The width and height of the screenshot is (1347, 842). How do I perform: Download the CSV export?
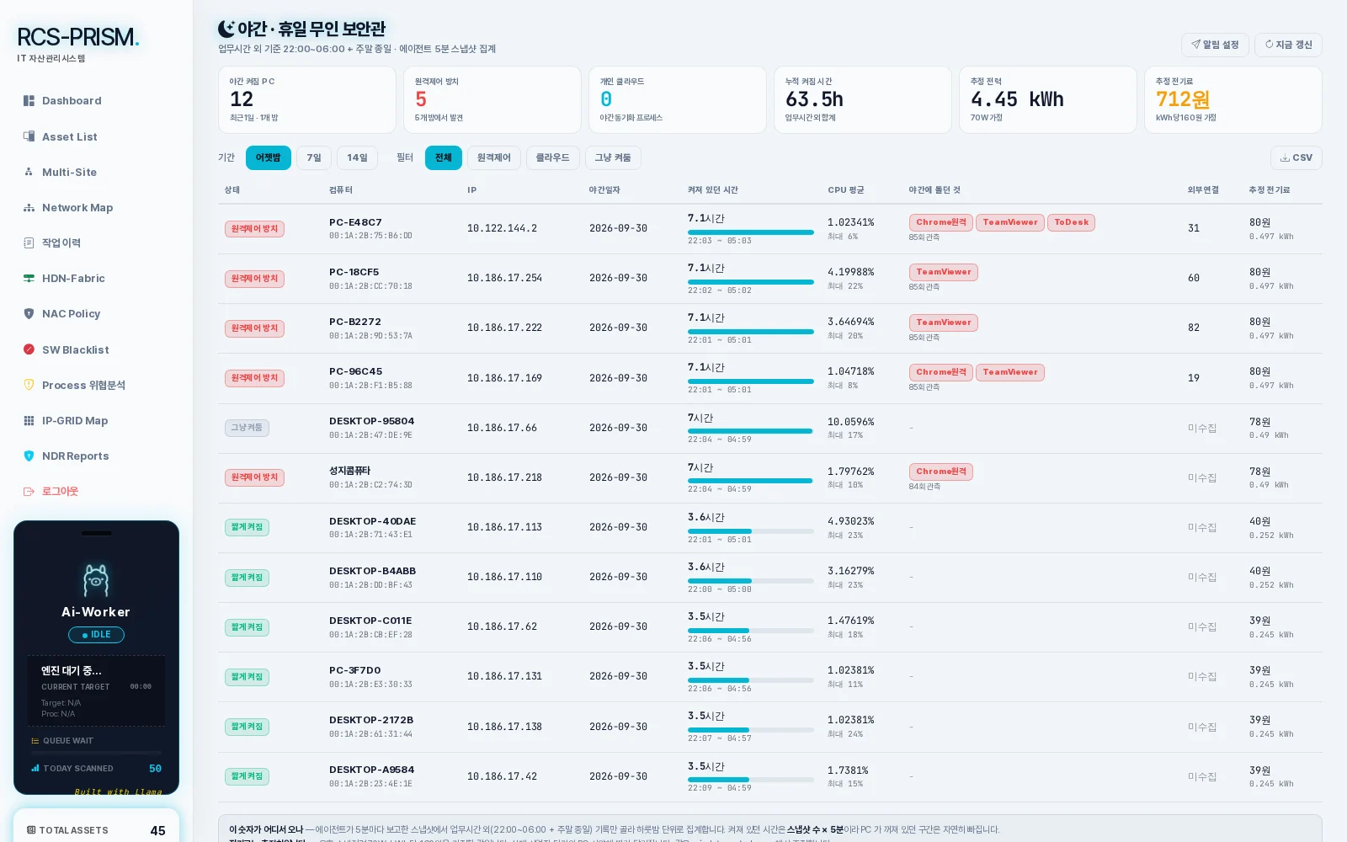pos(1296,157)
